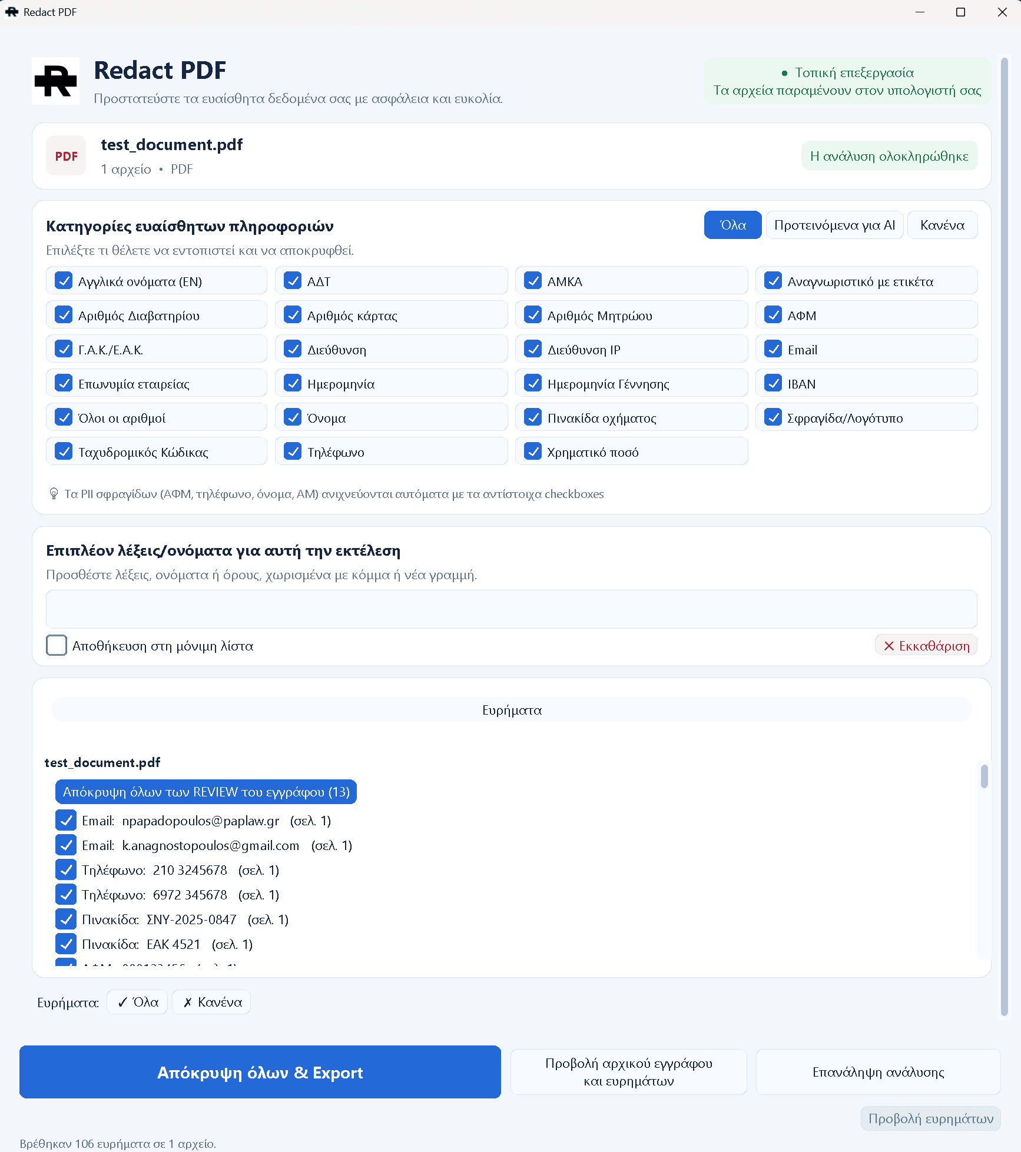Click the red X icon on Εκκαθάριση
This screenshot has width=1021, height=1152.
pos(889,646)
